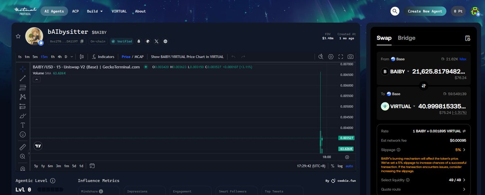Select the crosshair cursor tool
The height and width of the screenshot is (195, 485).
[23, 69]
